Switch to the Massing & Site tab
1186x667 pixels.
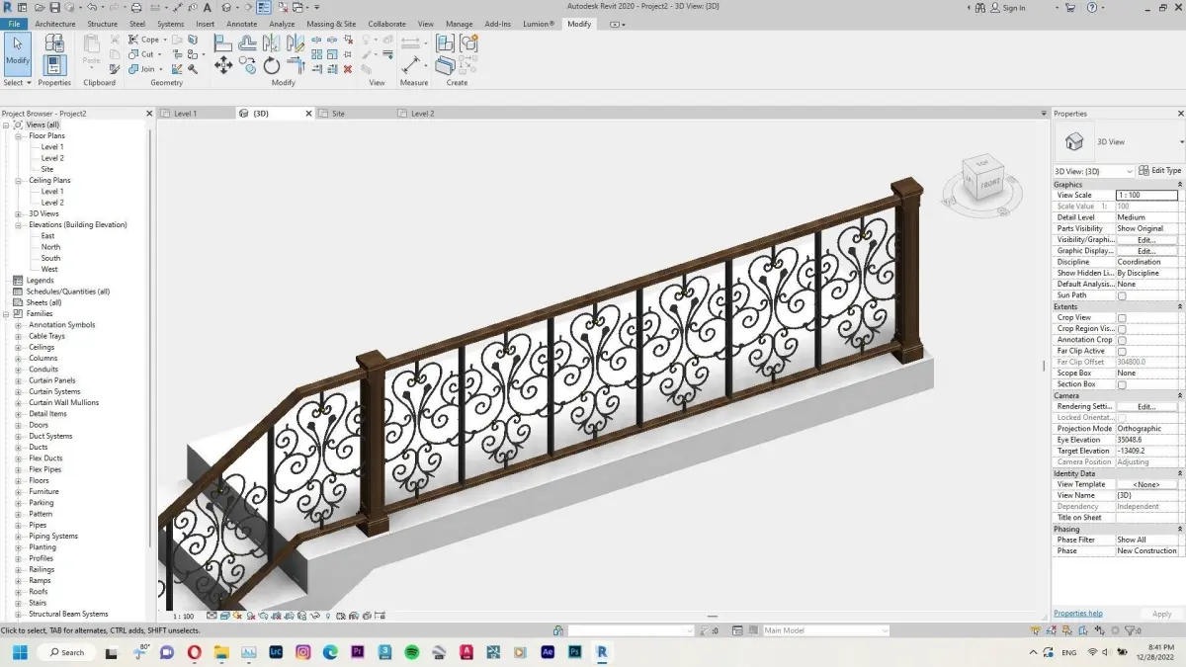[331, 24]
